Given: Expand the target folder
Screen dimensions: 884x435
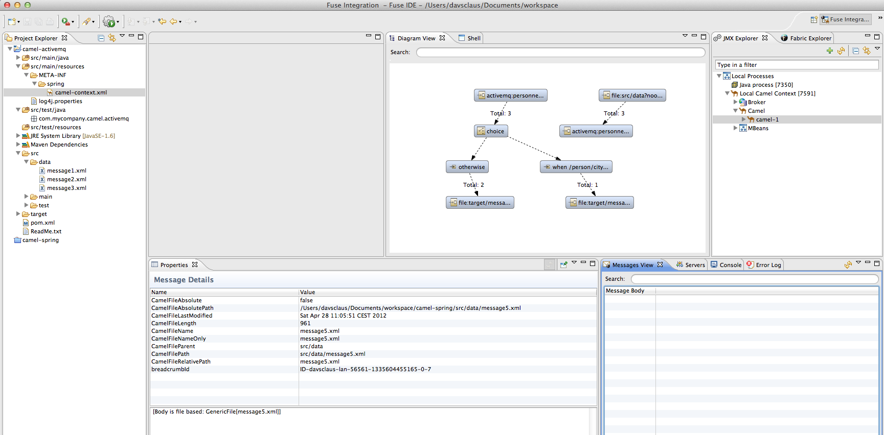Looking at the screenshot, I should tap(18, 214).
